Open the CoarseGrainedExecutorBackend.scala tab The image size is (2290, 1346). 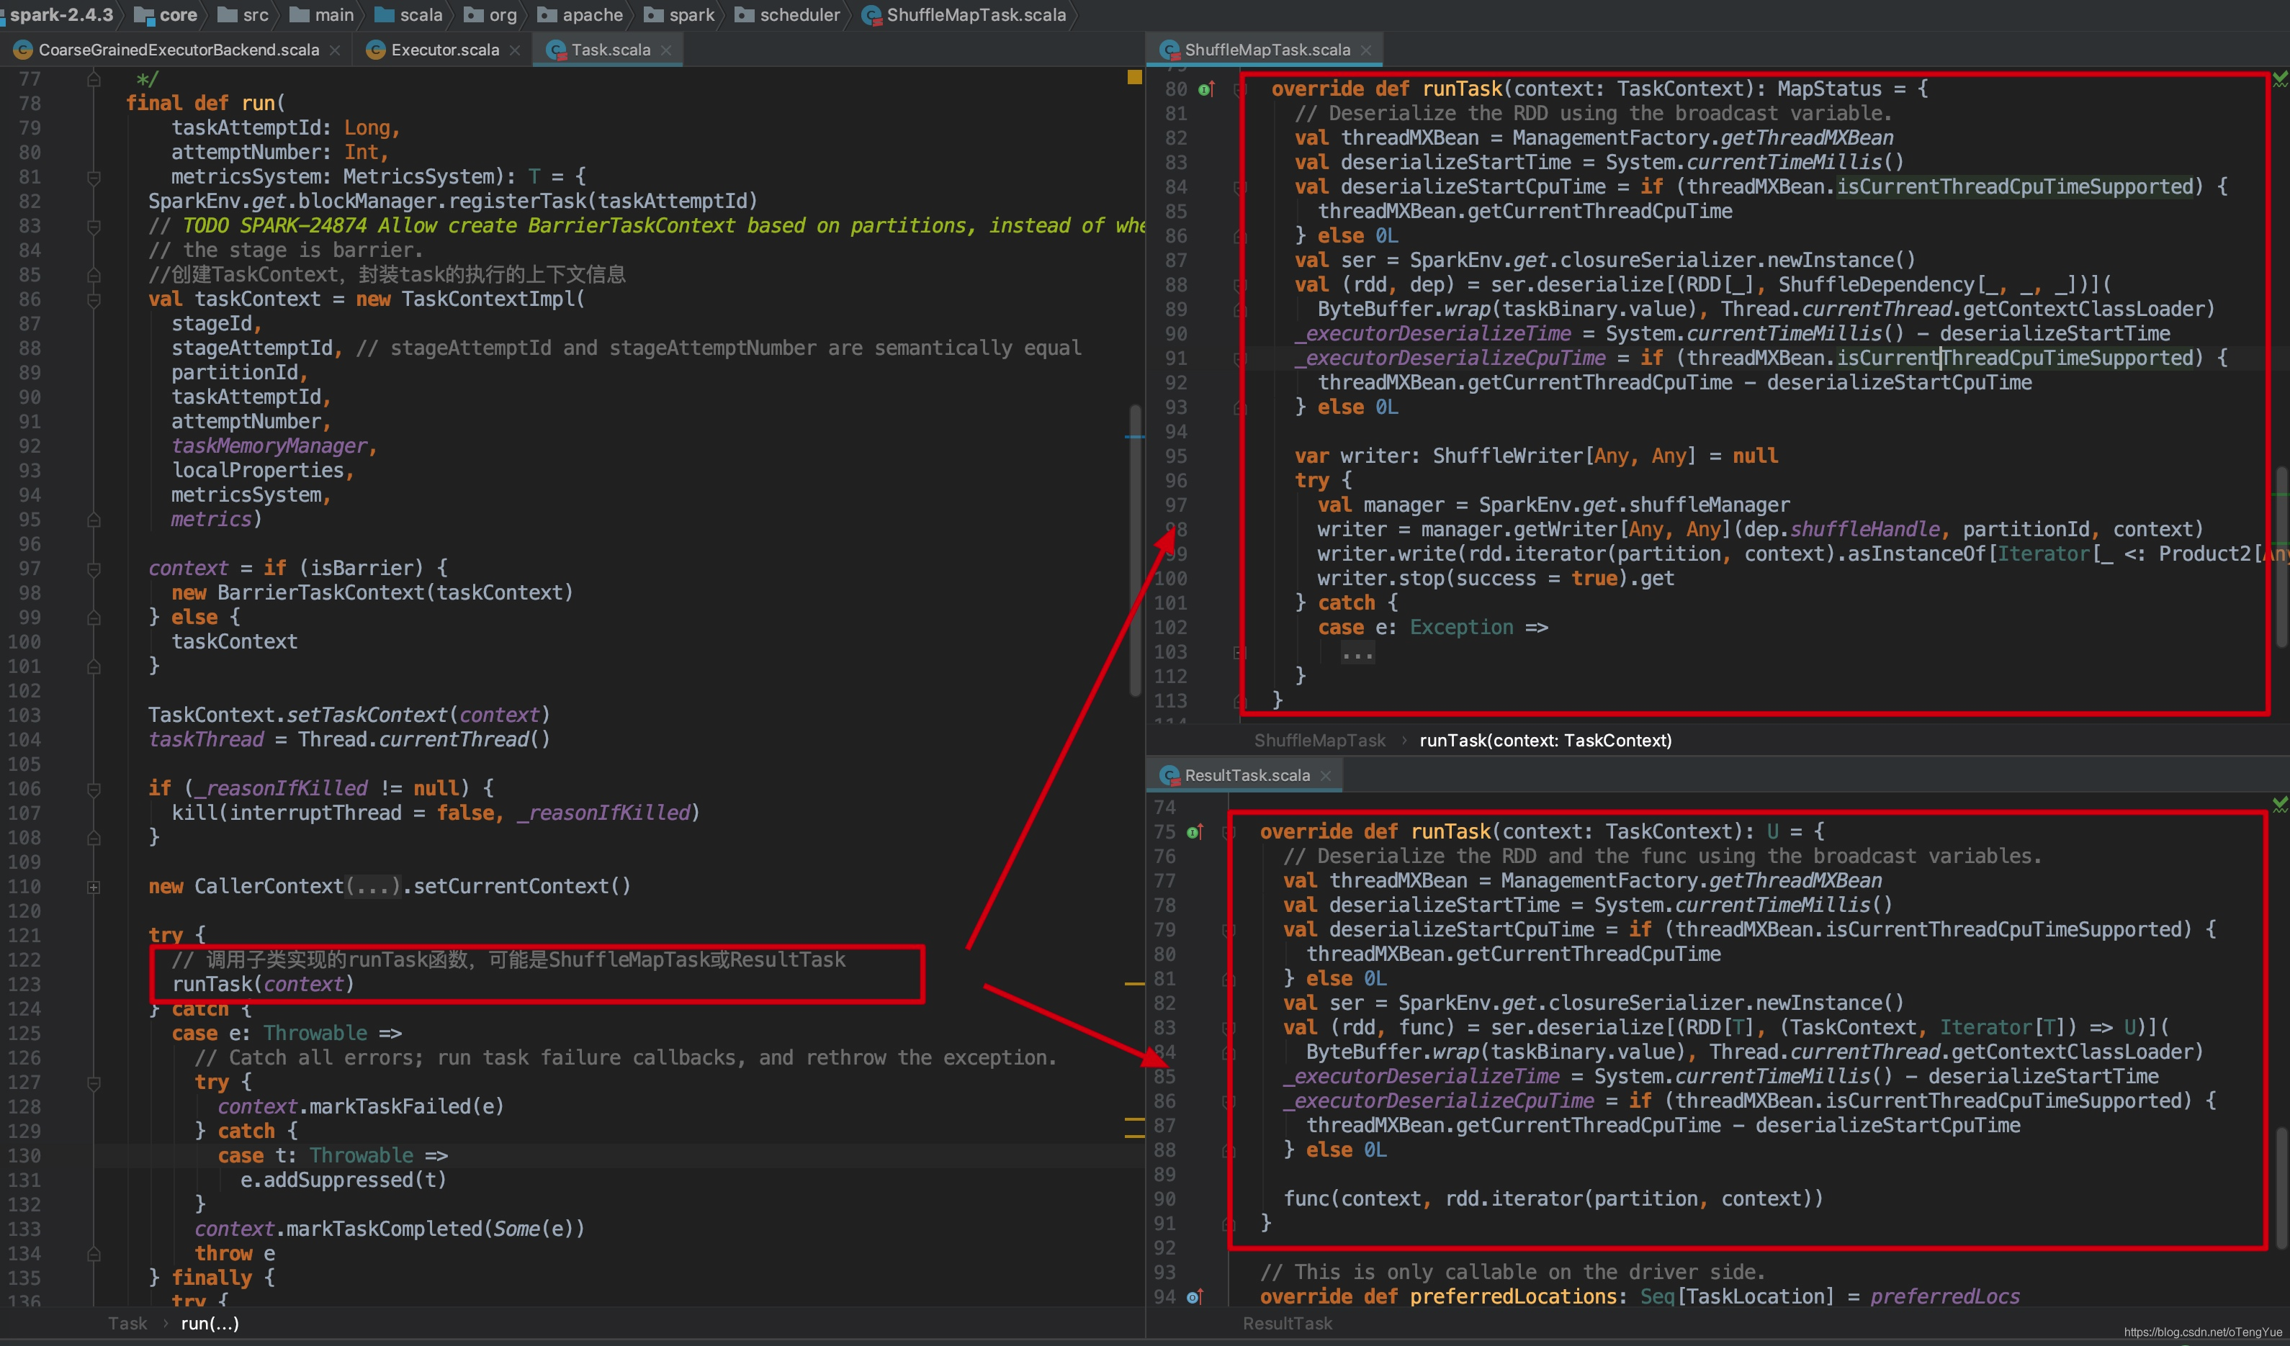(x=178, y=50)
